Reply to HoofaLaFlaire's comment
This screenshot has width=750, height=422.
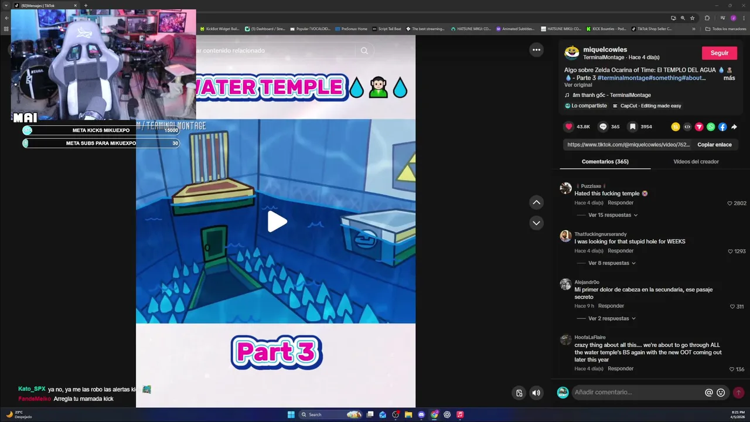621,369
